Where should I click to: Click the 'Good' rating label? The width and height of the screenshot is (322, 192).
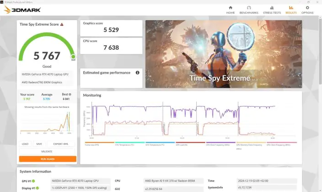[47, 66]
